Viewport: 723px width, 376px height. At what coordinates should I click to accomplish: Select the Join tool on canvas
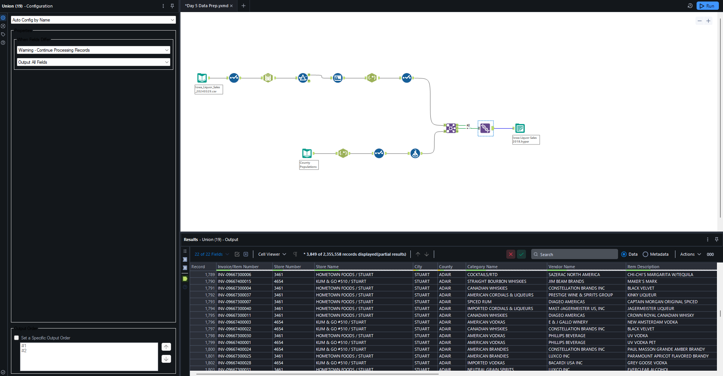(451, 128)
